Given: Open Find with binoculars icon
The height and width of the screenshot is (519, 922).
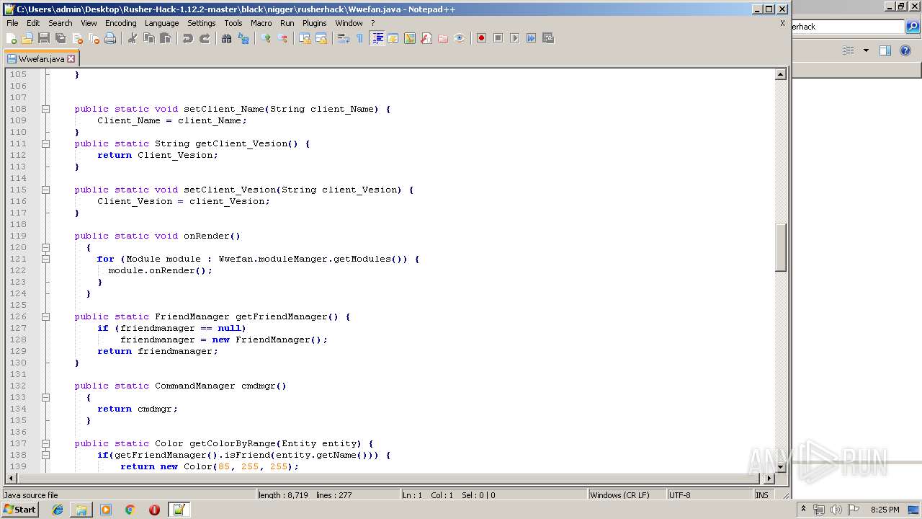Looking at the screenshot, I should pos(227,38).
